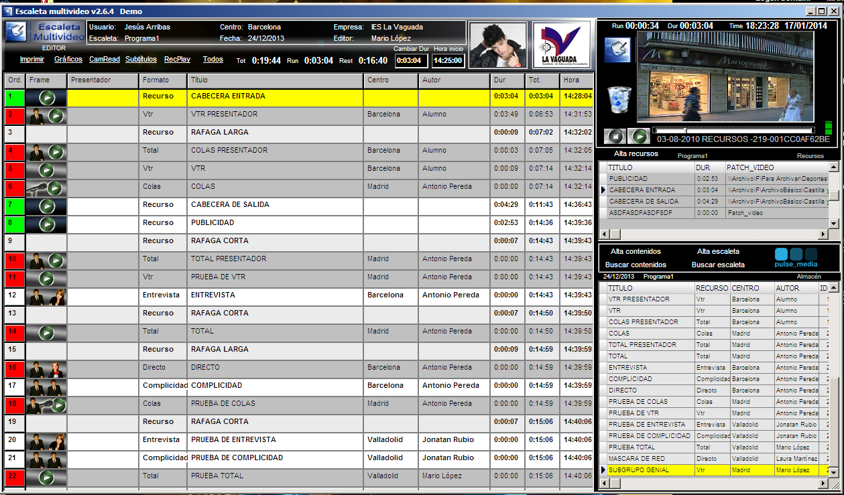The image size is (844, 495).
Task: Click the resources list scroll left arrow
Action: click(605, 234)
